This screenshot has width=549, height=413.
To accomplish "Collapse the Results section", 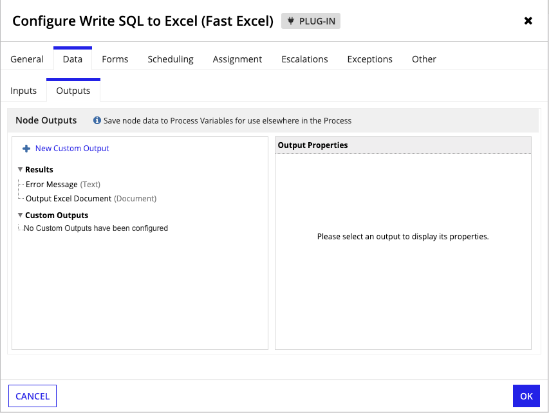I will pyautogui.click(x=21, y=169).
